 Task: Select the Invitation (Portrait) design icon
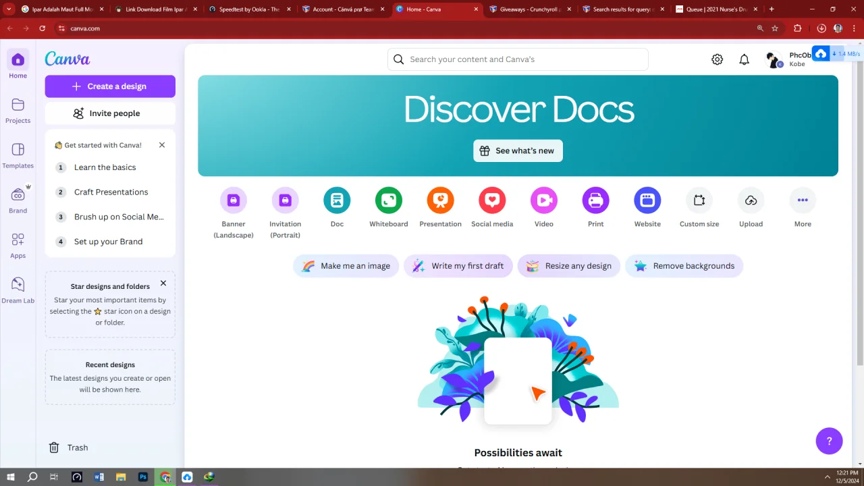pos(285,200)
